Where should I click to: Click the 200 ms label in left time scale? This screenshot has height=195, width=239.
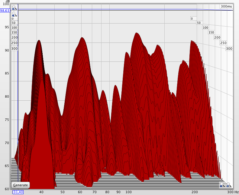click(x=15, y=38)
